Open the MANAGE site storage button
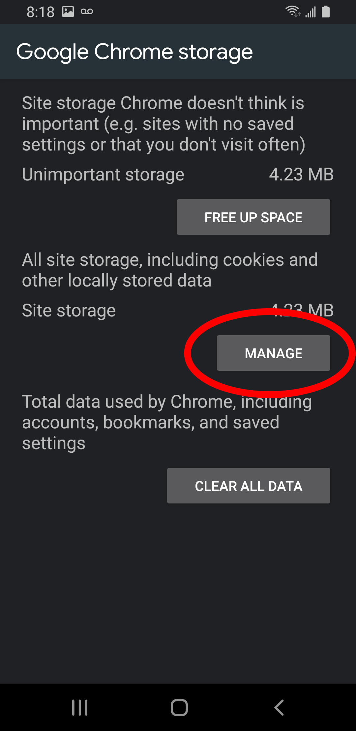 (x=273, y=353)
